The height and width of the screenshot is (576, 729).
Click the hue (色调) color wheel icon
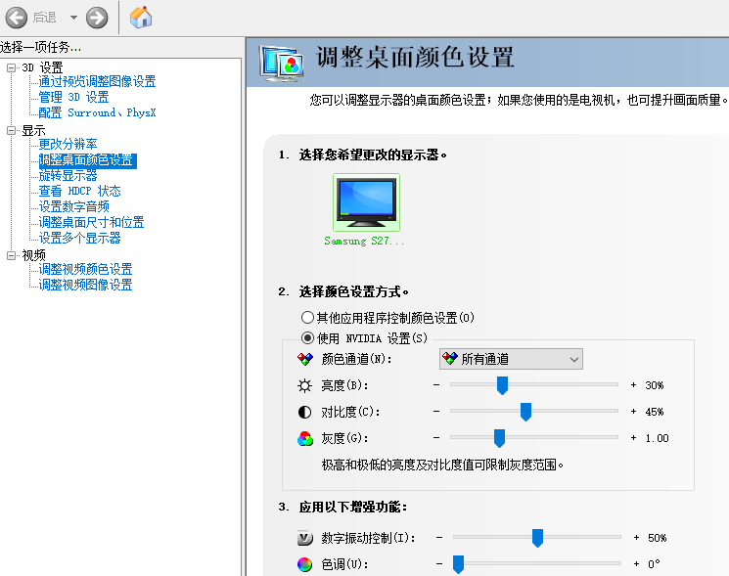[x=305, y=564]
